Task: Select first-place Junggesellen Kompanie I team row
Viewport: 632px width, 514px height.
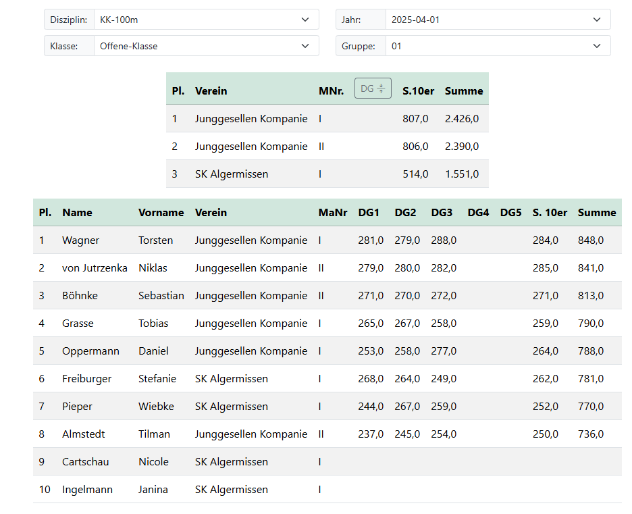Action: click(327, 119)
